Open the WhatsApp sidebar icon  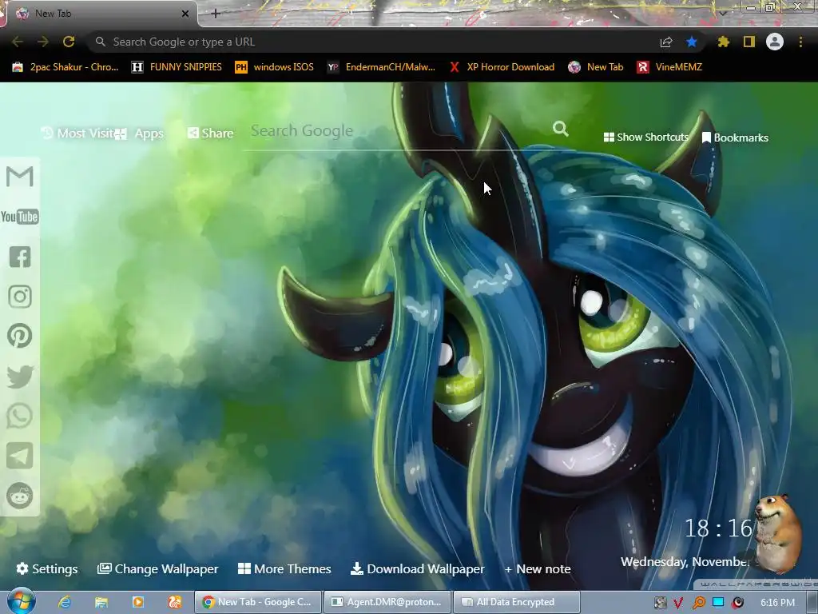coord(20,416)
